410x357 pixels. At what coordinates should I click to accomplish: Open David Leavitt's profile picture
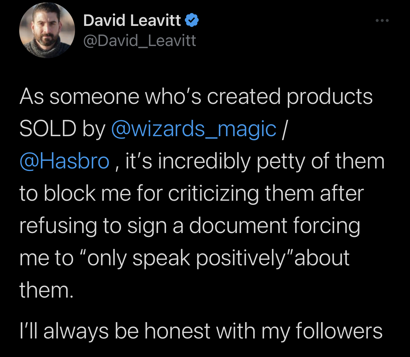click(x=47, y=30)
